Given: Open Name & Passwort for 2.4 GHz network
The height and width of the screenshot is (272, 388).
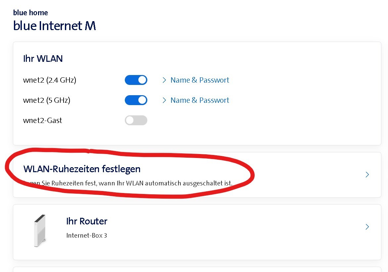Looking at the screenshot, I should 200,80.
